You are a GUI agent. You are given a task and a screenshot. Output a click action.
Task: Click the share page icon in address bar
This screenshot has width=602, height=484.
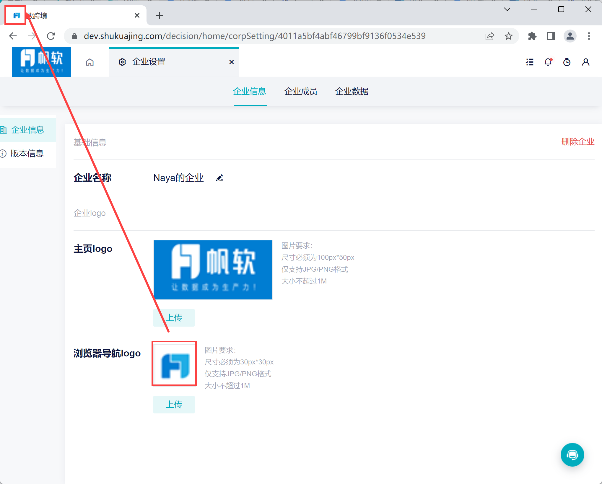coord(489,36)
